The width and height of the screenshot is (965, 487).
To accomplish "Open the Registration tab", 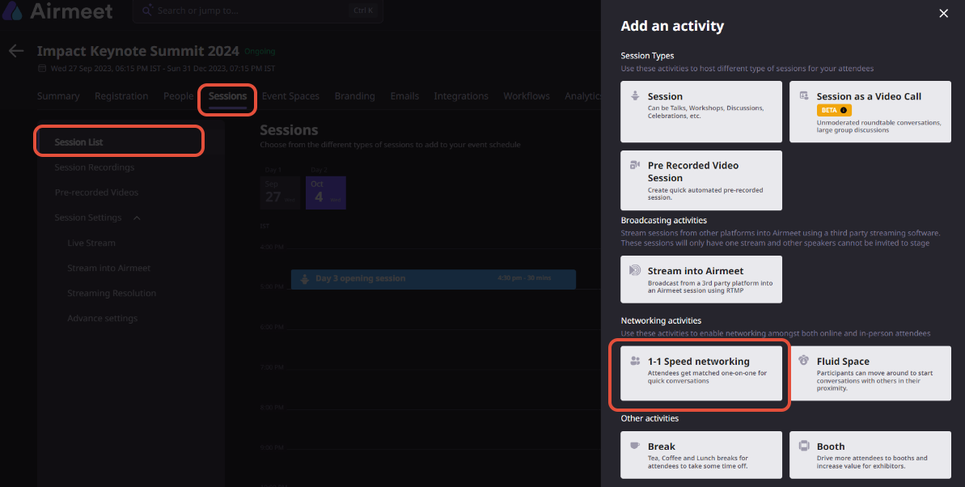I will pos(121,96).
